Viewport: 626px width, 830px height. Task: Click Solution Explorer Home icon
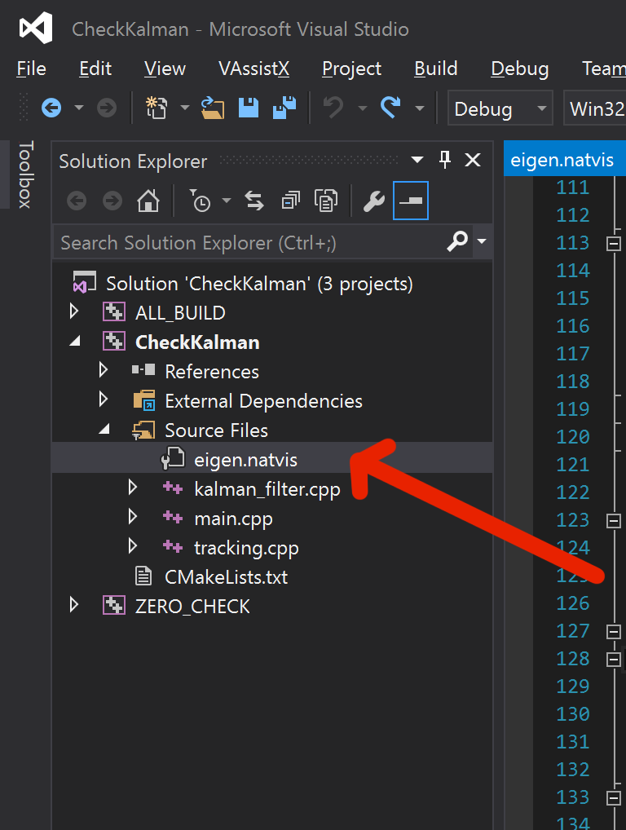[148, 201]
